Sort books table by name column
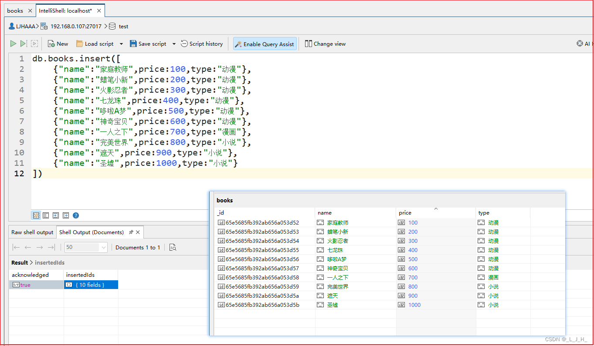 click(356, 213)
